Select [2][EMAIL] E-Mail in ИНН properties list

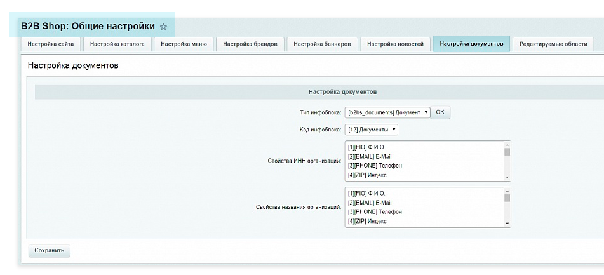pos(425,156)
